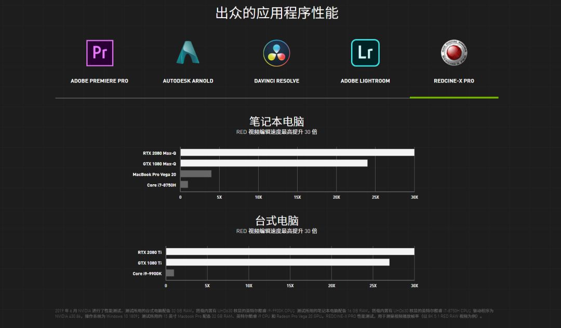Click the 30X axis tick in desktop chart
The image size is (561, 328).
tap(415, 286)
